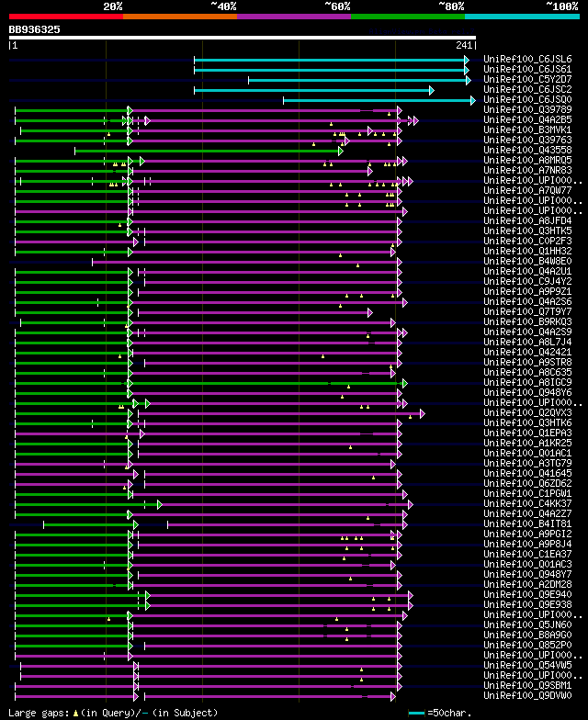The width and height of the screenshot is (588, 720).
Task: Select the UniRef100_Q39763 label
Action: (527, 140)
